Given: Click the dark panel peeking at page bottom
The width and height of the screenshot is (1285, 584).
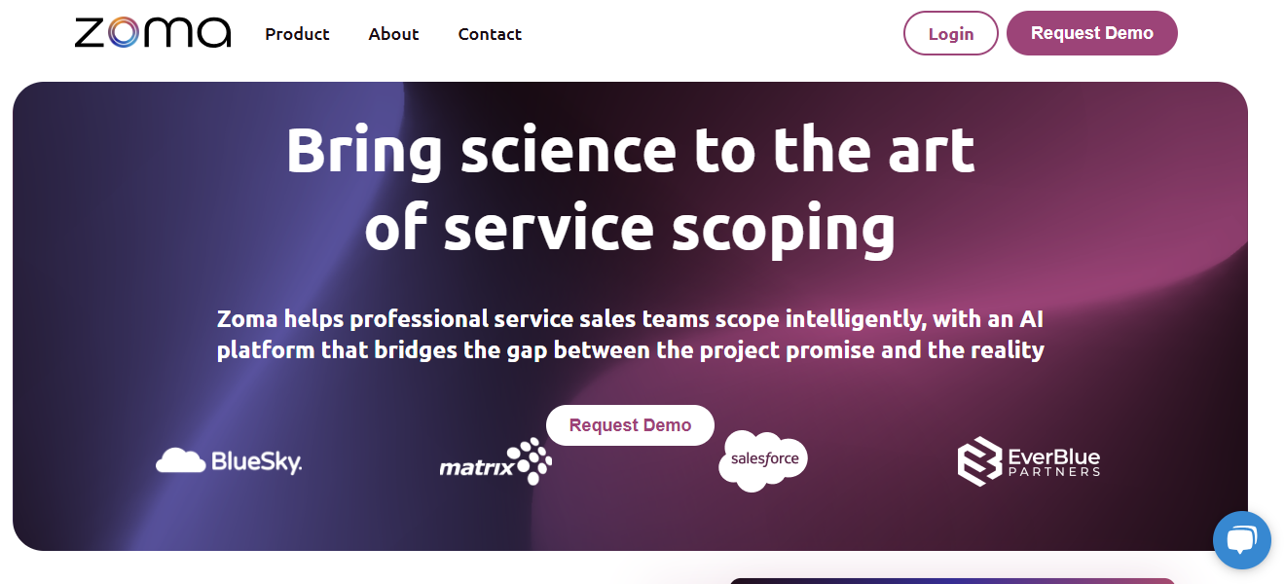Looking at the screenshot, I should [952, 581].
